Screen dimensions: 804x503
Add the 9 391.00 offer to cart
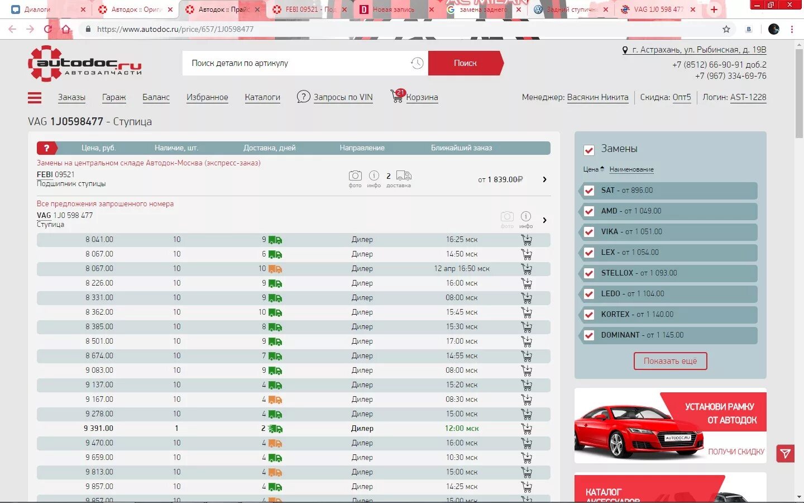pyautogui.click(x=527, y=429)
